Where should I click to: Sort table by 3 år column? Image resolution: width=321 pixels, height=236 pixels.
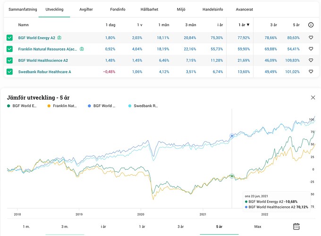tap(273, 25)
